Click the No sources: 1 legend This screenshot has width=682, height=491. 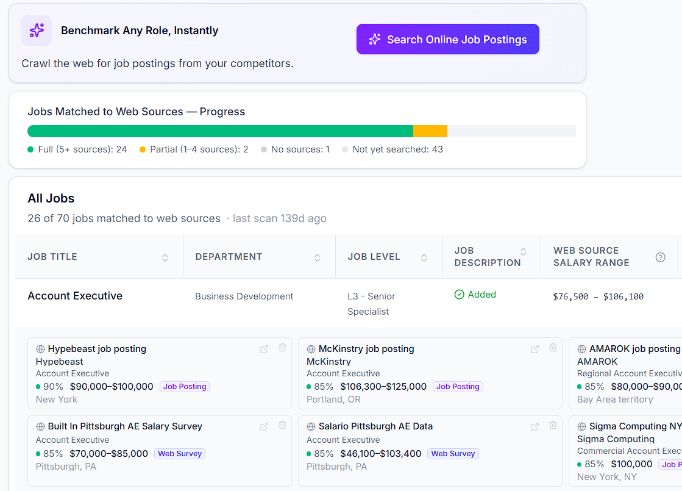point(296,149)
